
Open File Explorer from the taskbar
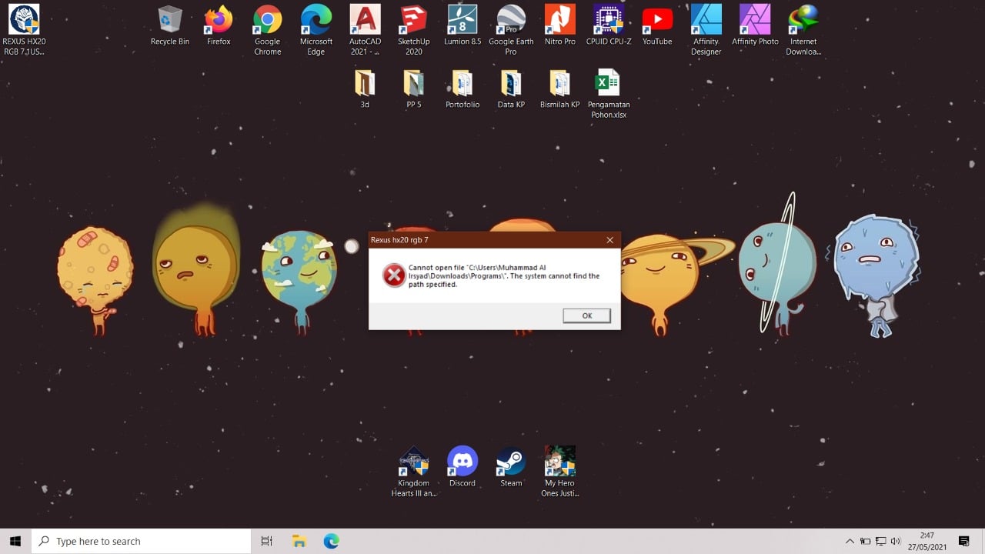[299, 541]
